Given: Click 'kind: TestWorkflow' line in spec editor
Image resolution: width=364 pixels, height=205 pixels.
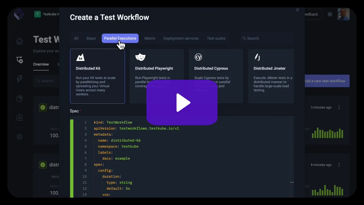Looking at the screenshot, I should click(113, 122).
